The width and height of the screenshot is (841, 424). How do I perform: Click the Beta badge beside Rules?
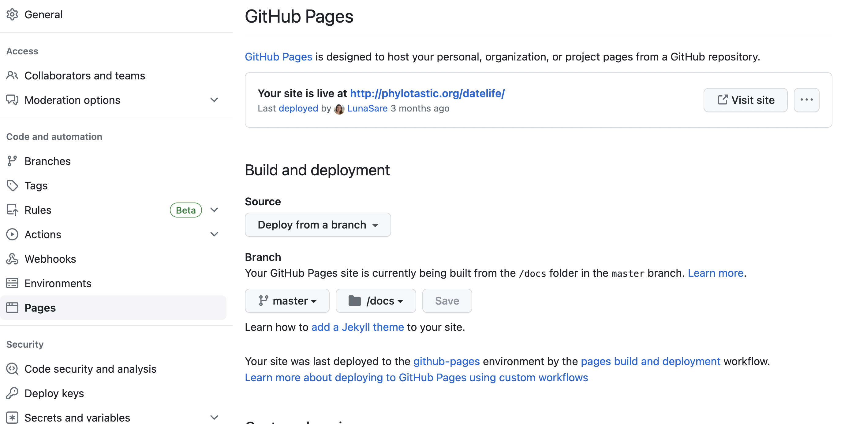(186, 210)
